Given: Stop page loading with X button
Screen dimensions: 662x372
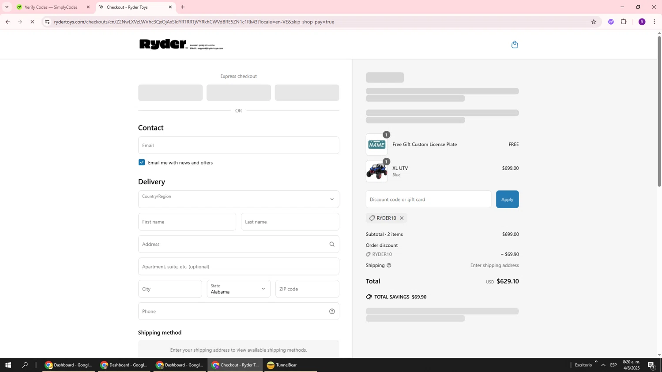Looking at the screenshot, I should click(32, 22).
